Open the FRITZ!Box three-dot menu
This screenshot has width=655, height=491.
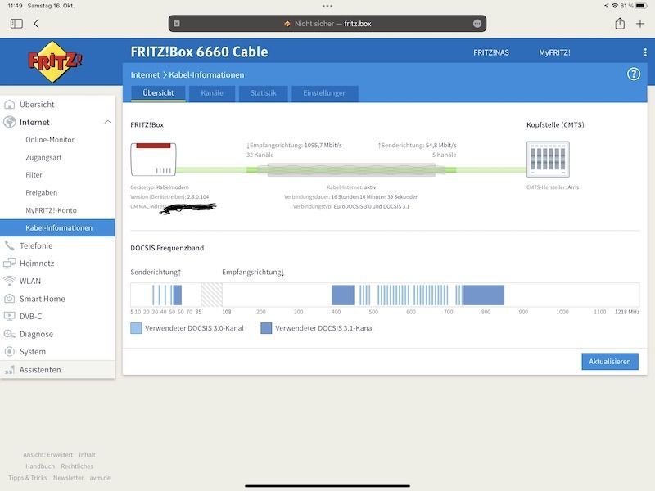645,52
